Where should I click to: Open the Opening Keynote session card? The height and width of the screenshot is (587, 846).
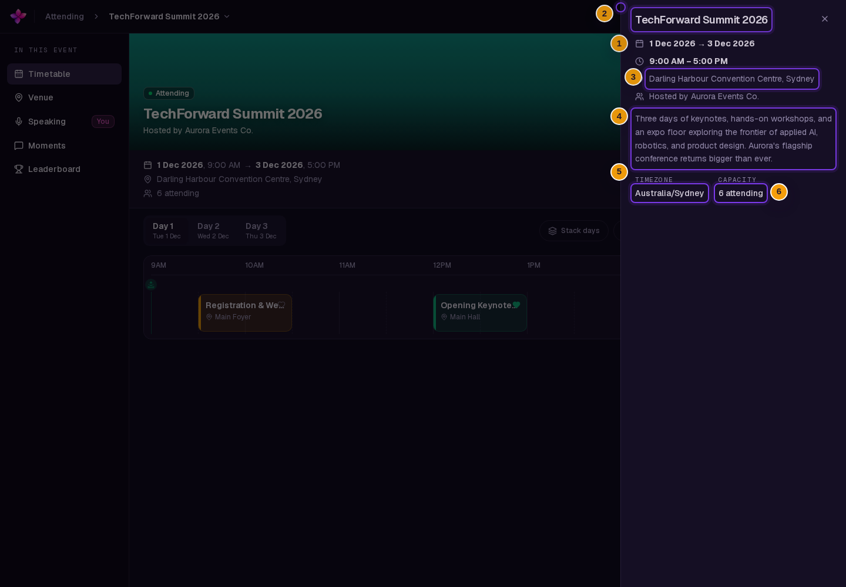pyautogui.click(x=480, y=313)
